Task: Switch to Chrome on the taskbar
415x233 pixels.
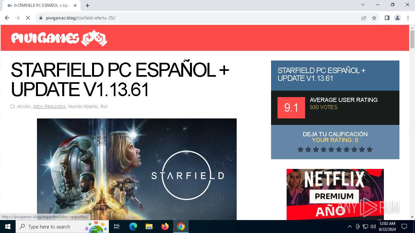Action: point(181,227)
